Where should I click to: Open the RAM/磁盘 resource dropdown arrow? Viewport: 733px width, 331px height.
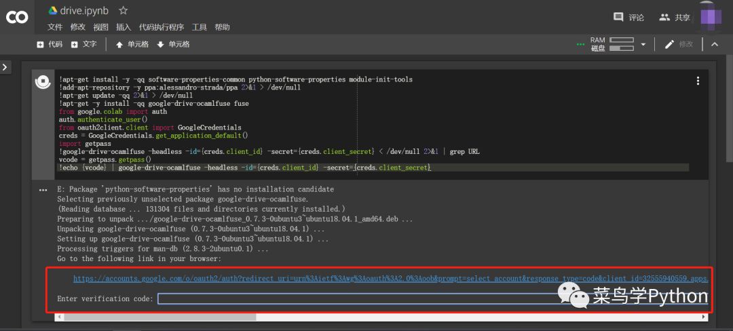tap(643, 45)
